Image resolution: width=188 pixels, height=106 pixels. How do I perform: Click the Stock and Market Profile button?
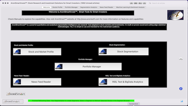point(37,52)
